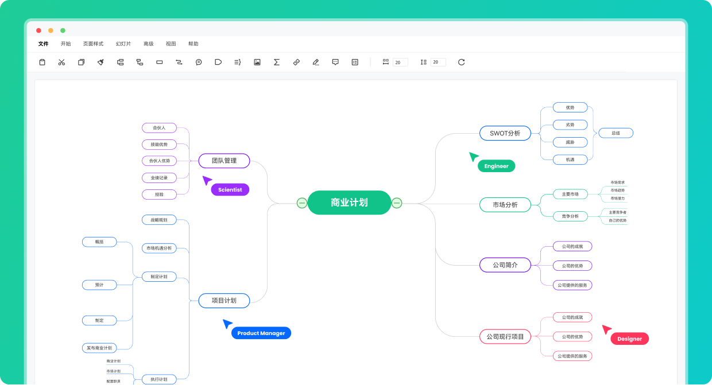Click the summary (sigma) icon

[276, 62]
